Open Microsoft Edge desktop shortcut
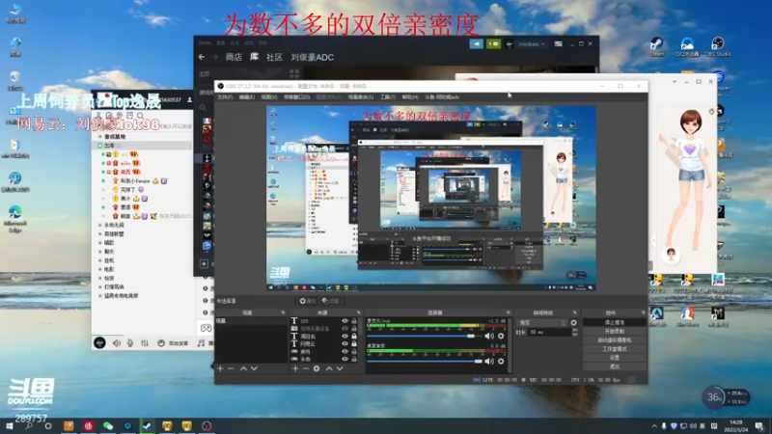Viewport: 772px width, 434px height. [x=14, y=219]
